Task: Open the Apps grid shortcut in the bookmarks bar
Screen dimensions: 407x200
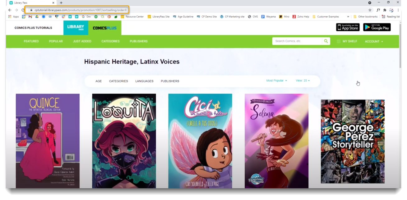Action: click(x=13, y=17)
